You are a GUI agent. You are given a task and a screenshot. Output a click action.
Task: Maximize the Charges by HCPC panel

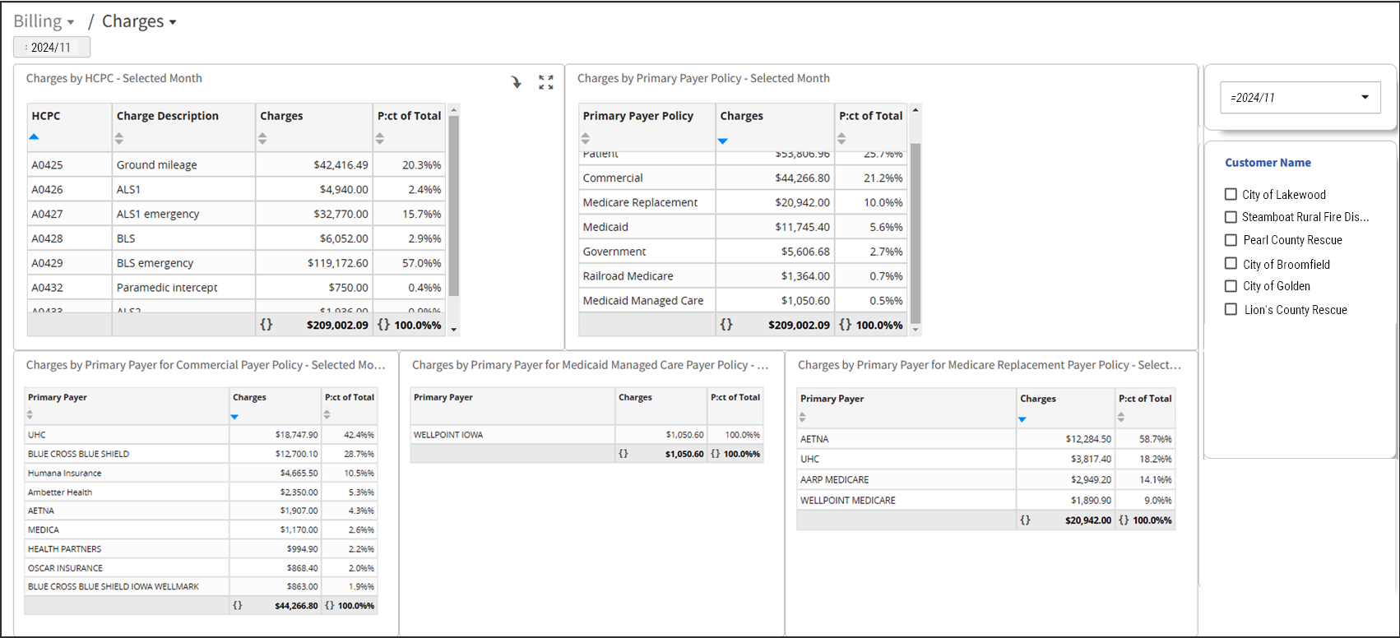546,82
